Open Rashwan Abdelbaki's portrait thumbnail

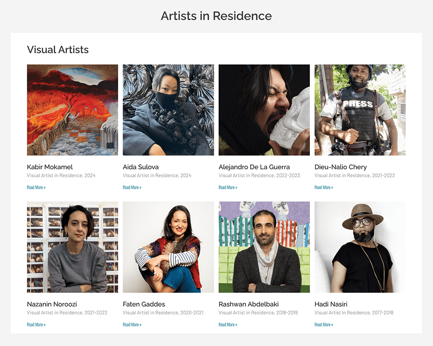point(264,247)
